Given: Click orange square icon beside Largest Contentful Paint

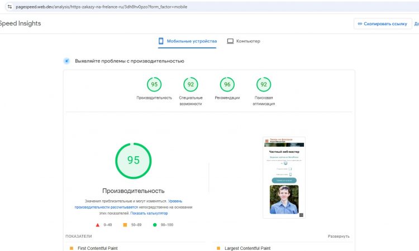Looking at the screenshot, I should [218, 248].
